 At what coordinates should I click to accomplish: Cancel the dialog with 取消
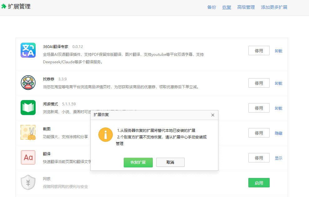[x=170, y=162]
